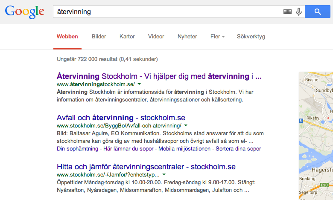The width and height of the screenshot is (333, 200).
Task: Click the map thumbnail showing Riksby
Action: tap(316, 136)
